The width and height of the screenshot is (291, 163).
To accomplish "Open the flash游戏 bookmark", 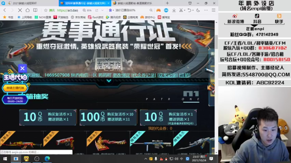I will click(96, 17).
